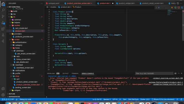Click the feedback icon in status bar

click(x=177, y=99)
